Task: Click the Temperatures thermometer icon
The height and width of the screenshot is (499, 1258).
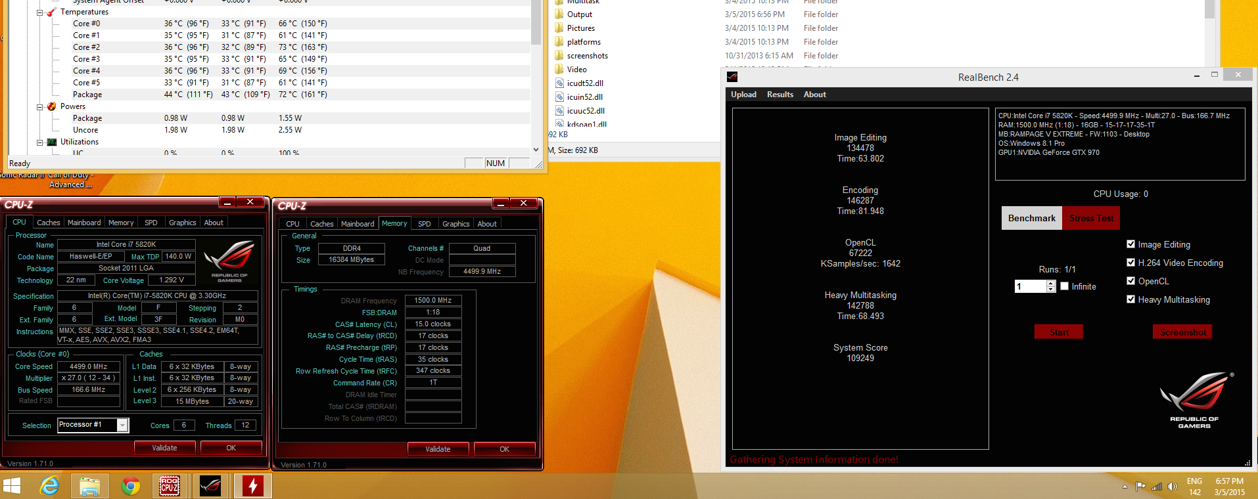Action: pyautogui.click(x=51, y=12)
